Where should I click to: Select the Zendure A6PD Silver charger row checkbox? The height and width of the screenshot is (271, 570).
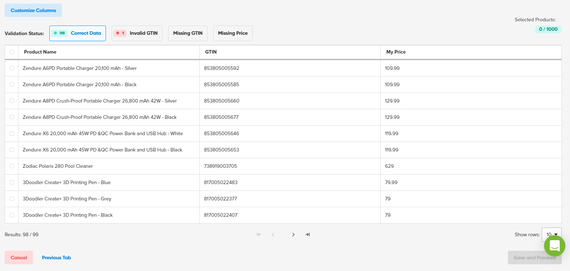[12, 68]
